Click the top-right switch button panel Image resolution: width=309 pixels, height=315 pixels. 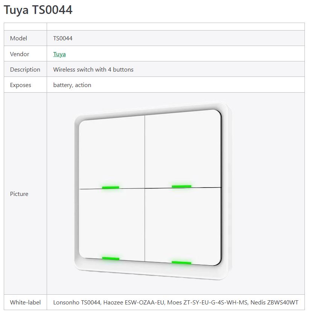point(183,149)
